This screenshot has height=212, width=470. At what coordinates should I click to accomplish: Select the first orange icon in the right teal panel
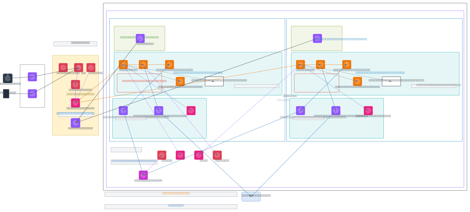300,64
